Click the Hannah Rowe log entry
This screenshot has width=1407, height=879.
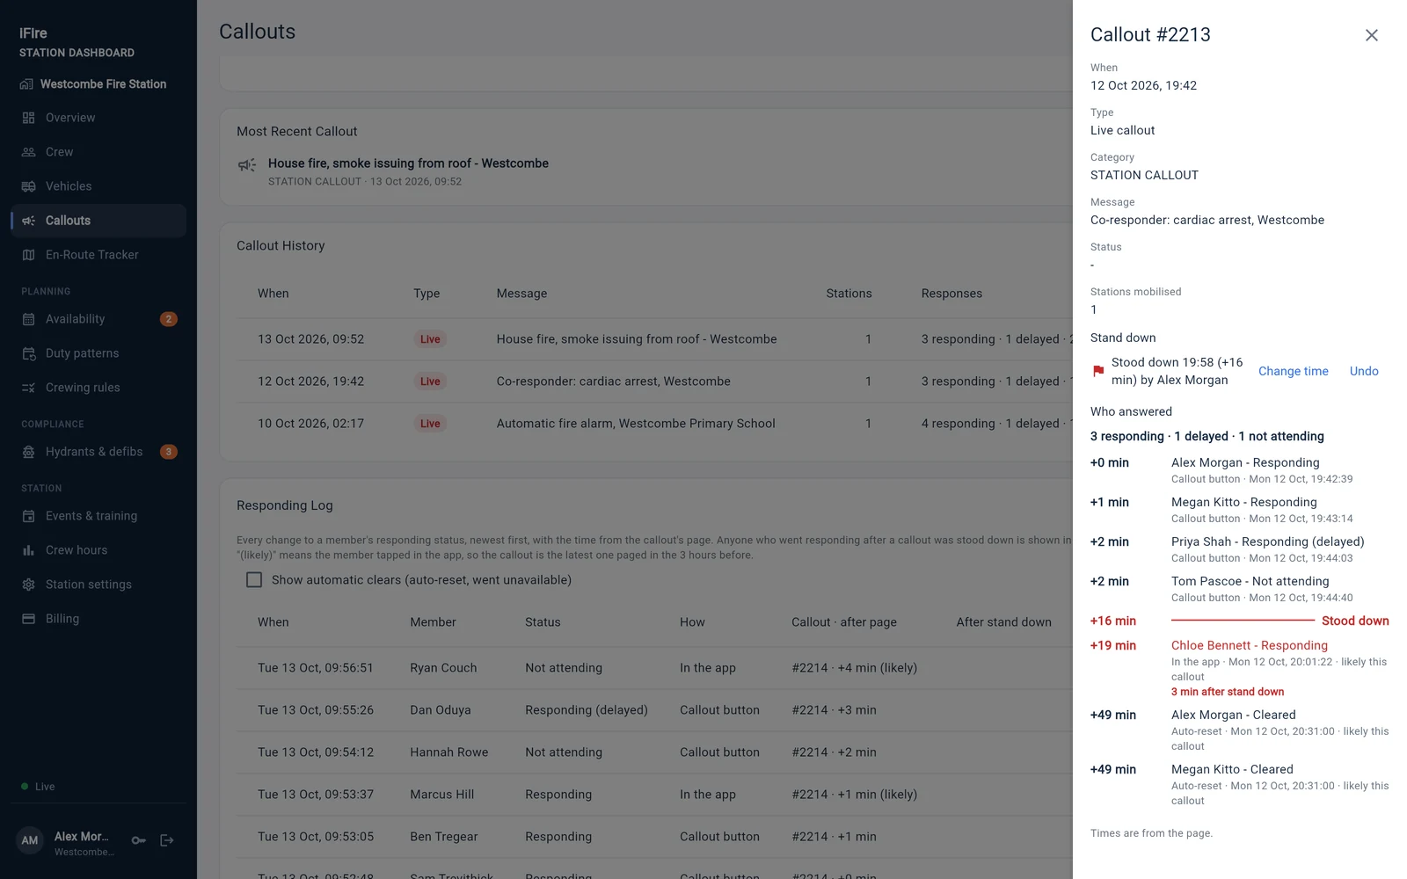654,752
